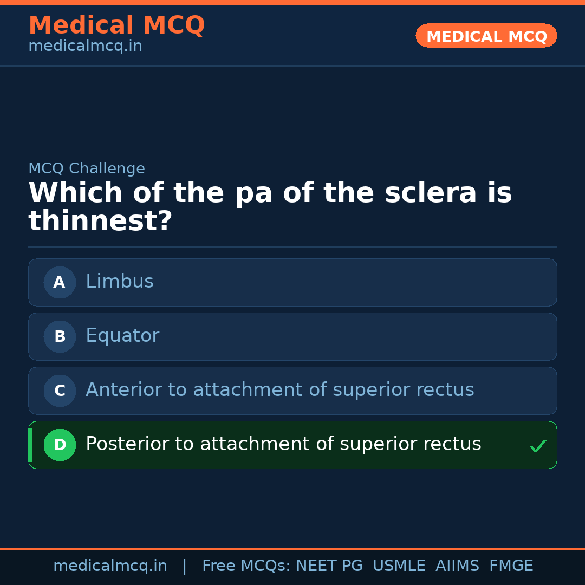Select answer option B Equator
The image size is (585, 585).
click(292, 336)
